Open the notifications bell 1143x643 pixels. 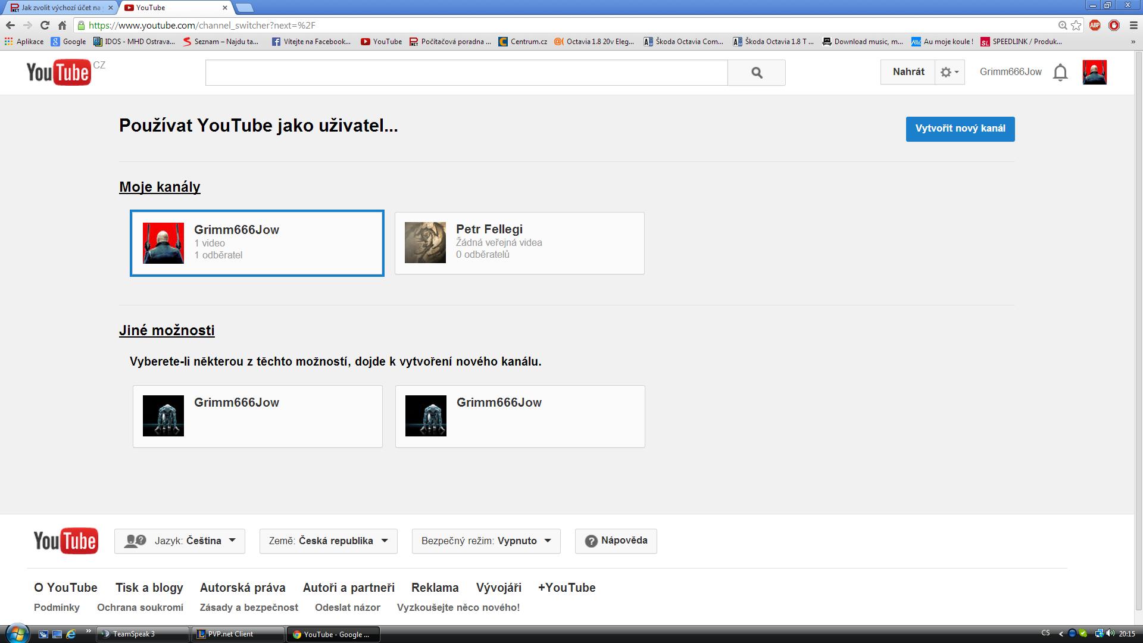(x=1060, y=73)
